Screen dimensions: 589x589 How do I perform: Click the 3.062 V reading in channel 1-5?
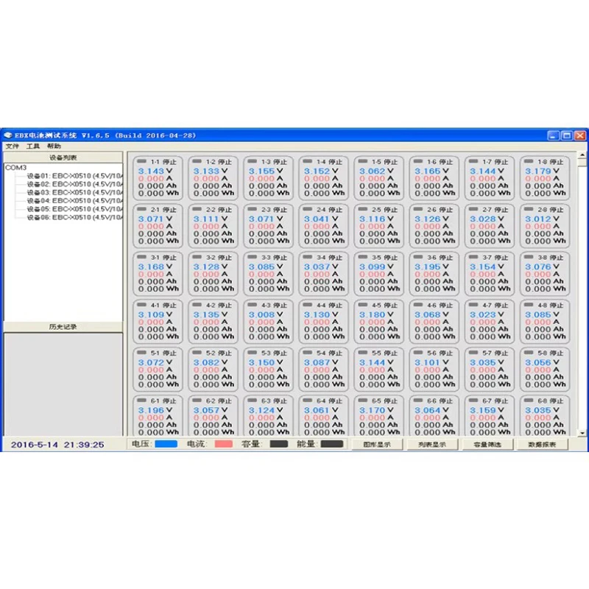pyautogui.click(x=376, y=171)
